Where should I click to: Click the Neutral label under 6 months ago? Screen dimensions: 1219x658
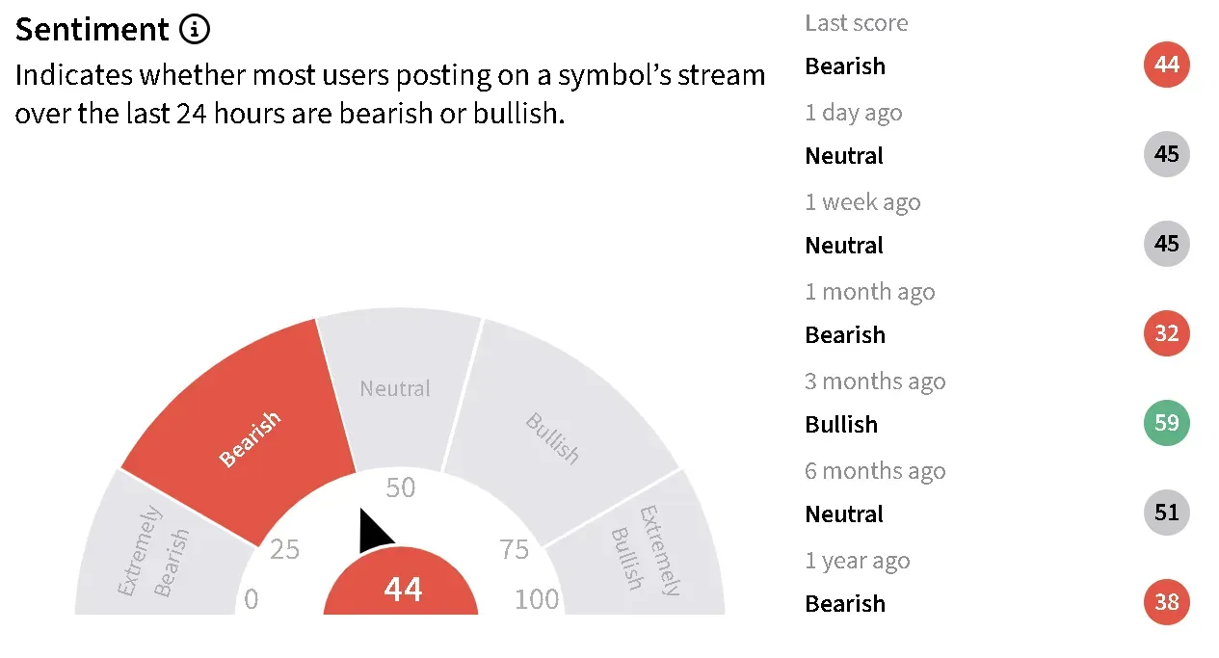[844, 513]
